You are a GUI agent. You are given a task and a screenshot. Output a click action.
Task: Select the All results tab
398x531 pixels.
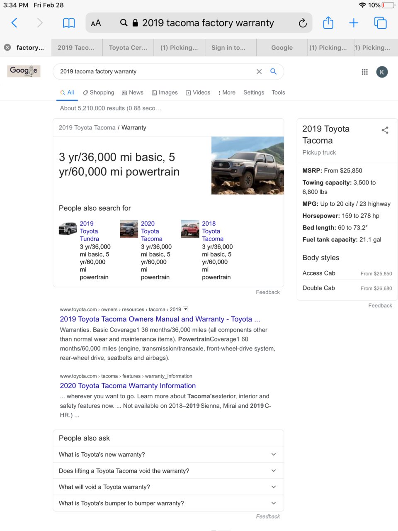tap(67, 93)
